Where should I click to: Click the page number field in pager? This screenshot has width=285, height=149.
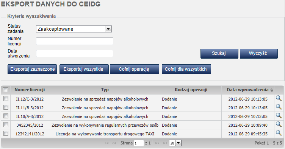tap(139, 143)
